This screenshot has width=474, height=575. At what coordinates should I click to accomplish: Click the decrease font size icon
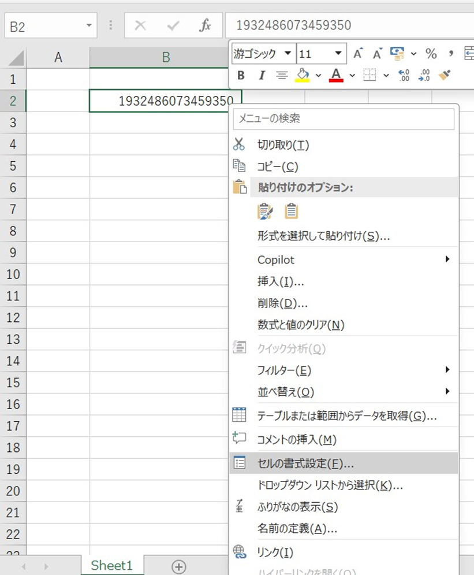coord(378,54)
